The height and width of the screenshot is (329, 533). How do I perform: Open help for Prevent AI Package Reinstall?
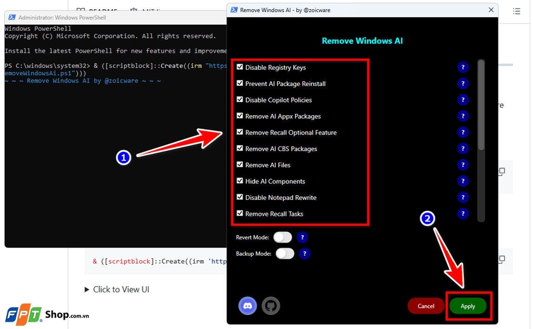(462, 84)
